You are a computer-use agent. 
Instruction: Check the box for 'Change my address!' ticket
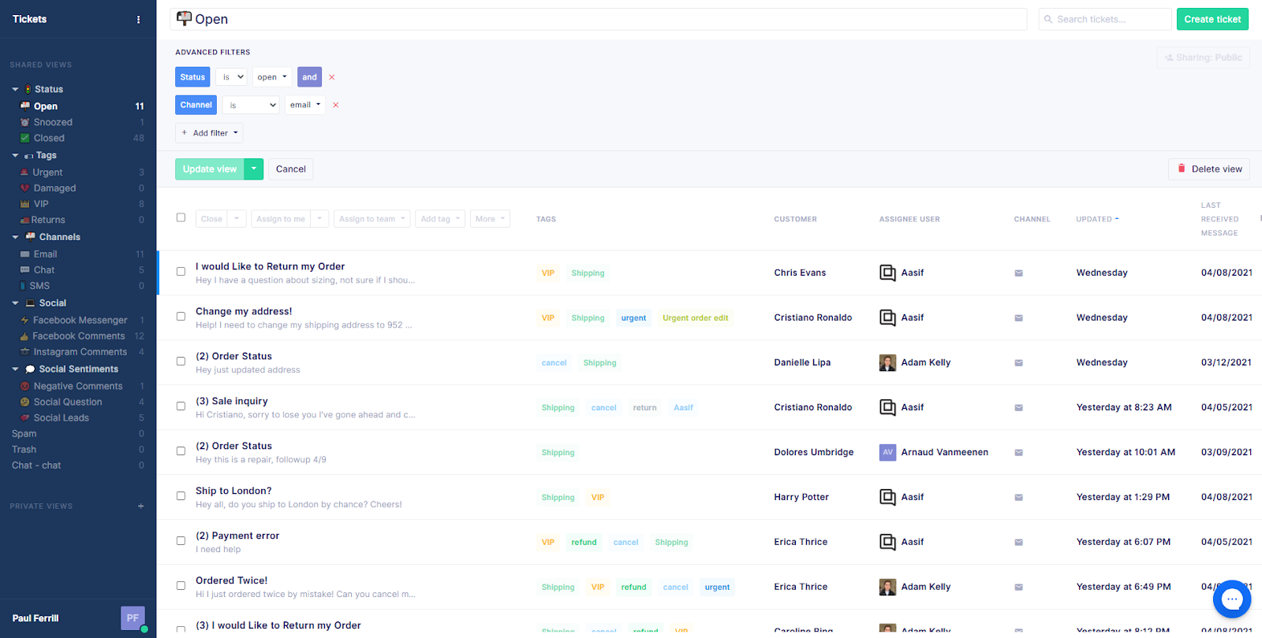[x=181, y=317]
